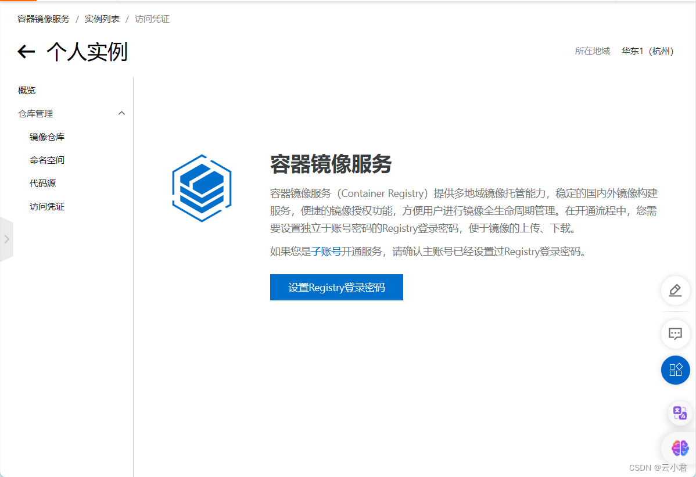Viewport: 696px width, 477px height.
Task: Click the 访问凭证 breadcrumb text
Action: click(152, 19)
